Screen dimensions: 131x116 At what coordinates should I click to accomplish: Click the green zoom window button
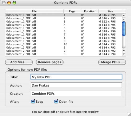[x=14, y=3]
